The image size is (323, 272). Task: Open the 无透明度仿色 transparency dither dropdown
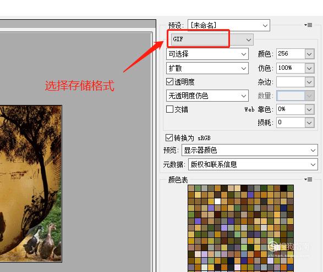click(207, 96)
